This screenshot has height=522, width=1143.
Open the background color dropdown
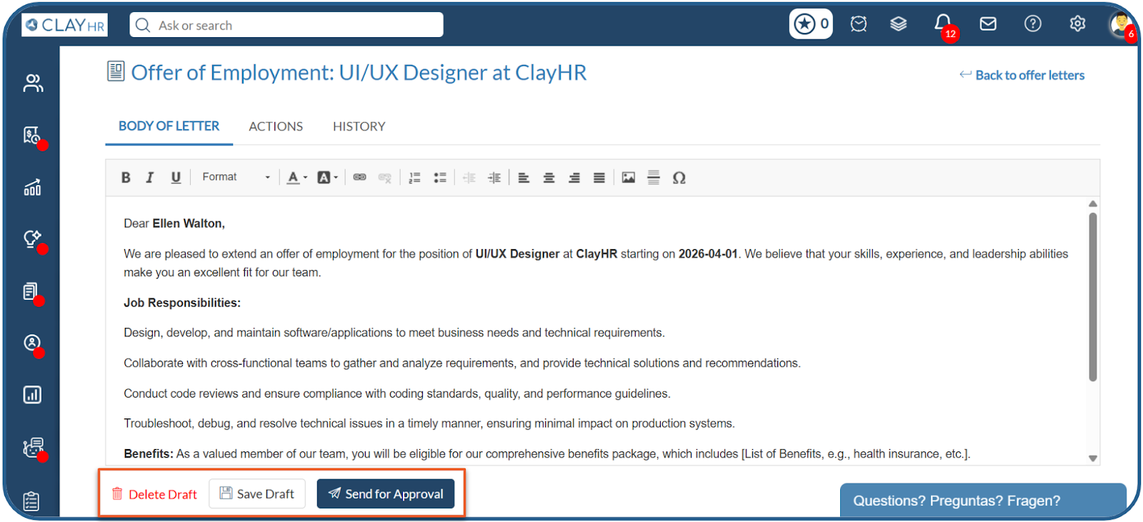(x=327, y=178)
